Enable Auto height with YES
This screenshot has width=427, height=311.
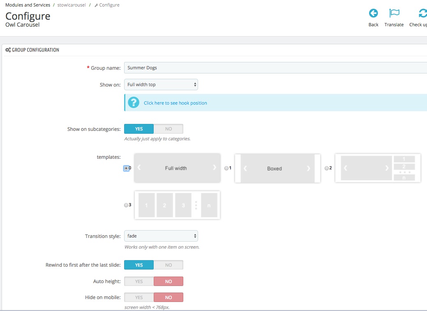[139, 281]
